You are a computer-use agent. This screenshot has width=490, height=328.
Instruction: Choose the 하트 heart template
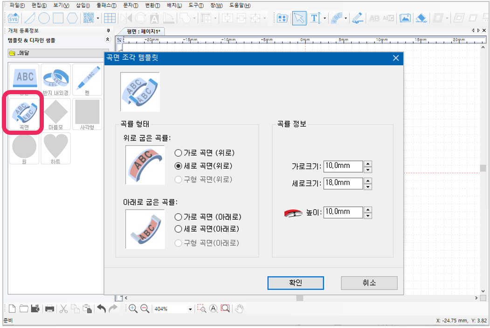[55, 148]
